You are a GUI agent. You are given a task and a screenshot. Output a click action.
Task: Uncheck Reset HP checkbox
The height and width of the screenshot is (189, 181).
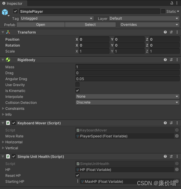click(x=77, y=175)
